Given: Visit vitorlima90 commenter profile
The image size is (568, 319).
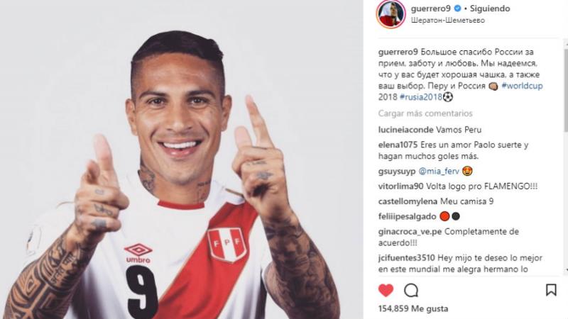Looking at the screenshot, I should (400, 186).
